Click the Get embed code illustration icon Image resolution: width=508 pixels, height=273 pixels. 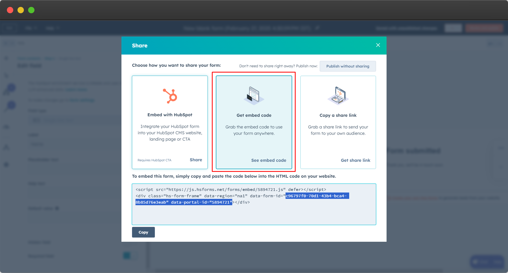click(254, 96)
